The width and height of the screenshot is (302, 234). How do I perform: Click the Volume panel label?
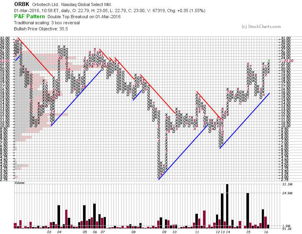pos(19,183)
